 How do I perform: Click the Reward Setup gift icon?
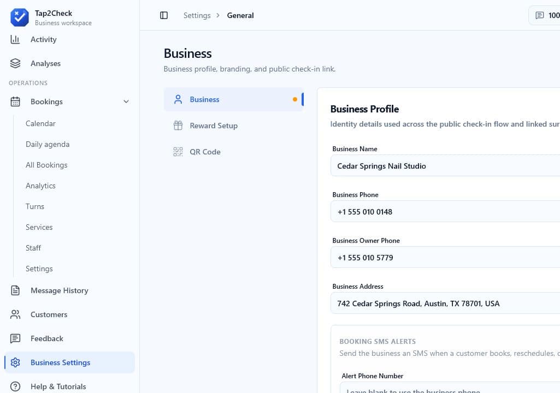pos(178,126)
